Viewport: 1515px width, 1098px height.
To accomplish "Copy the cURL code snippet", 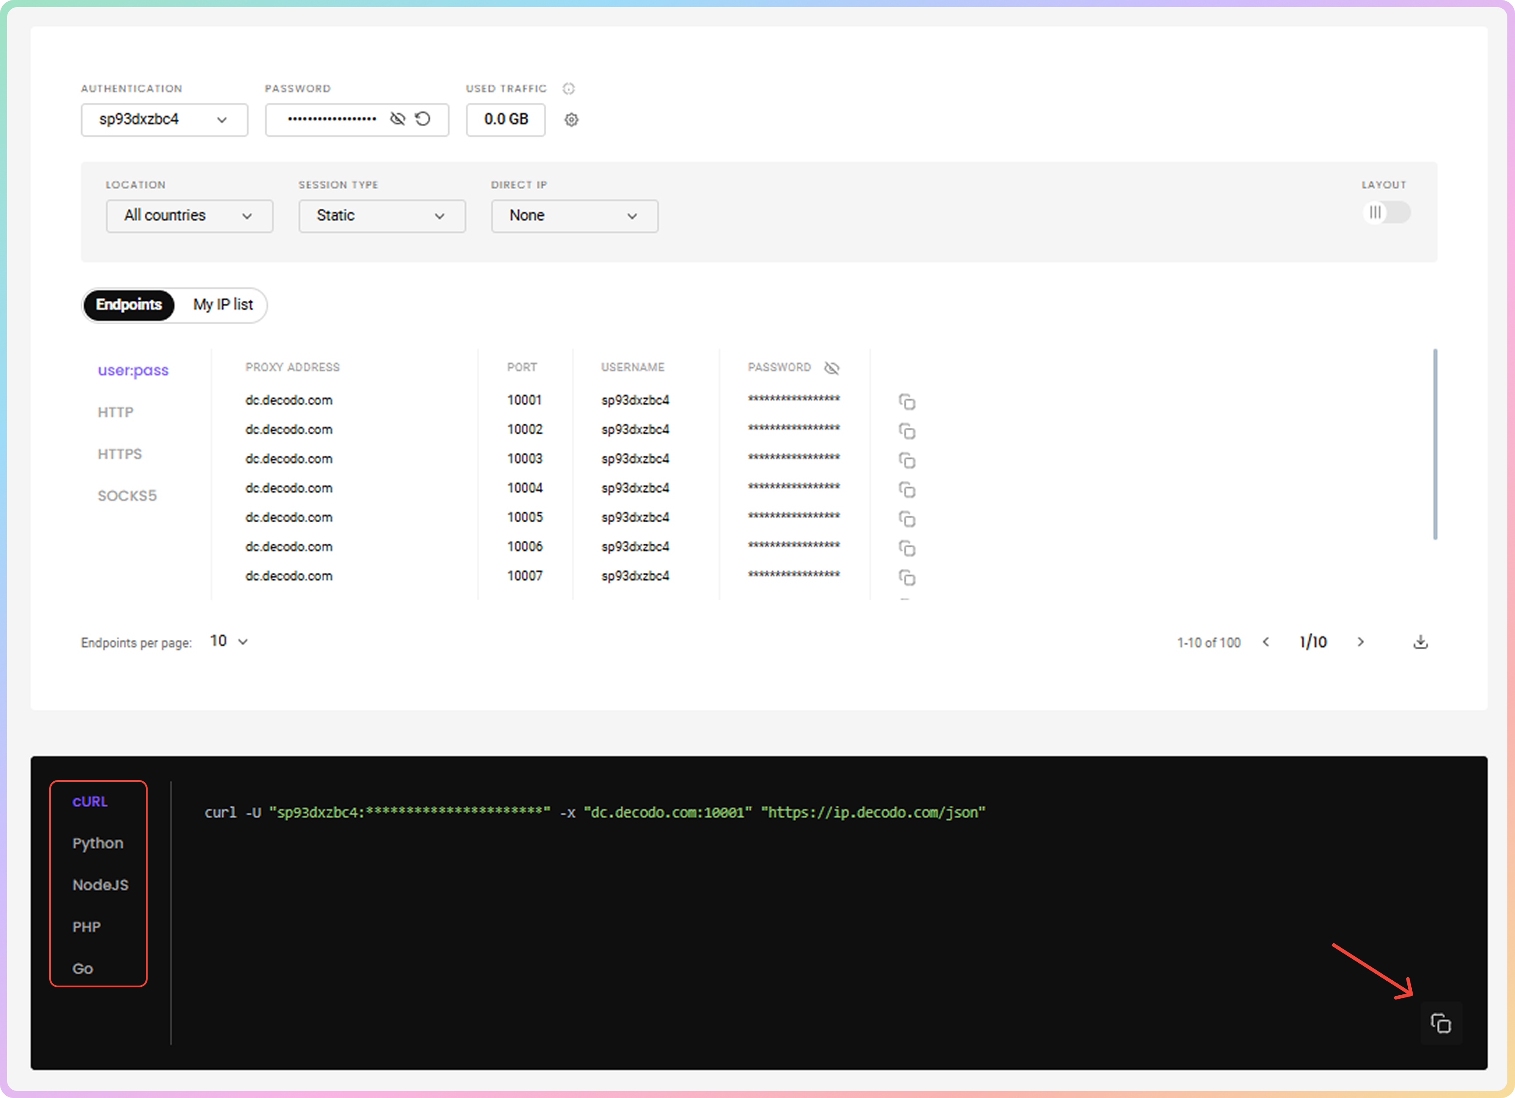I will pyautogui.click(x=1440, y=1023).
